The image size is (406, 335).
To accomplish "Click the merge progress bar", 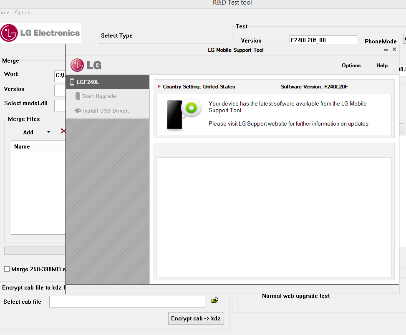I will click(35, 251).
